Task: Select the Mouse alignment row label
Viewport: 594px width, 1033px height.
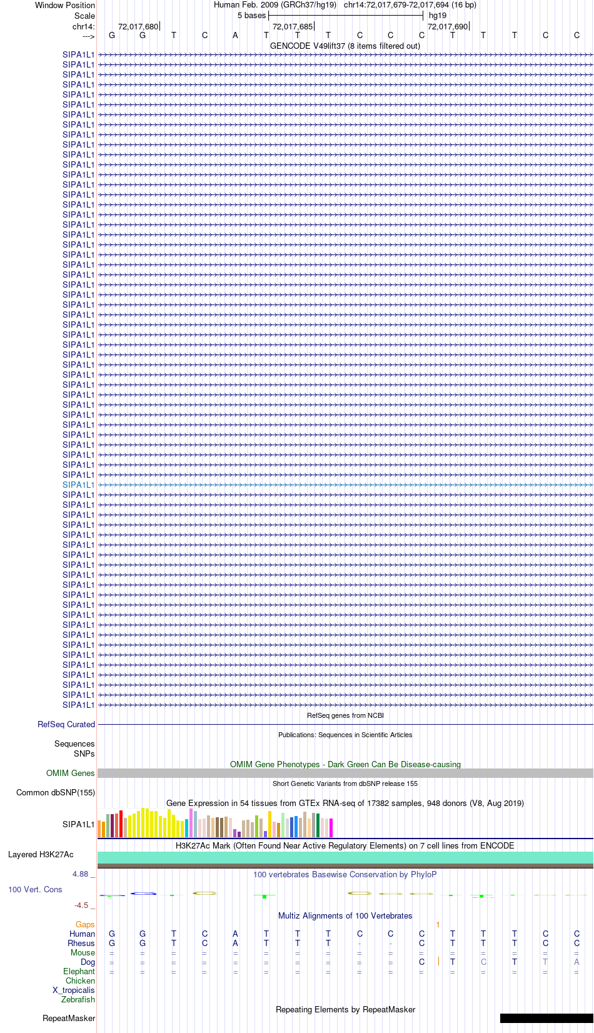Action: coord(83,952)
